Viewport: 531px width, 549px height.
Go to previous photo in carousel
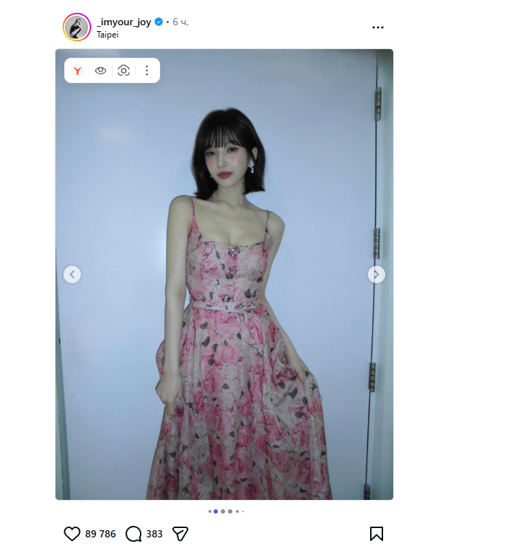click(72, 274)
